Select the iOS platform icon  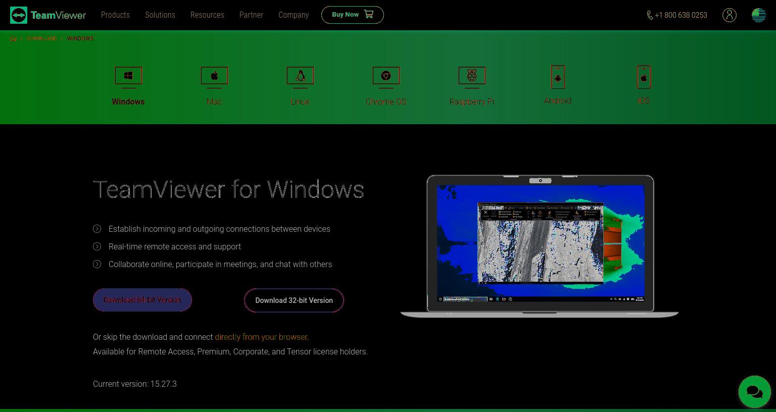point(644,77)
